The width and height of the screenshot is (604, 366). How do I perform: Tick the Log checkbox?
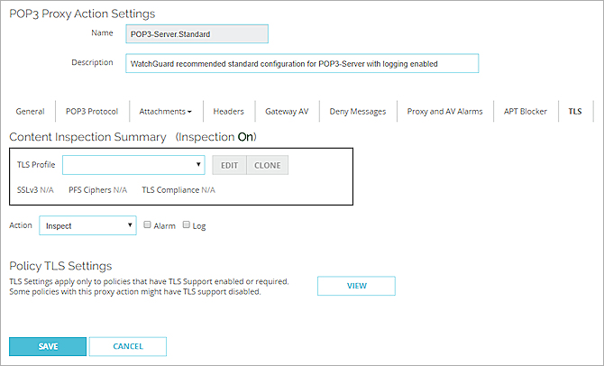187,224
